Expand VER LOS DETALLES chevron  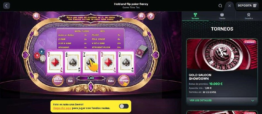[253, 101]
